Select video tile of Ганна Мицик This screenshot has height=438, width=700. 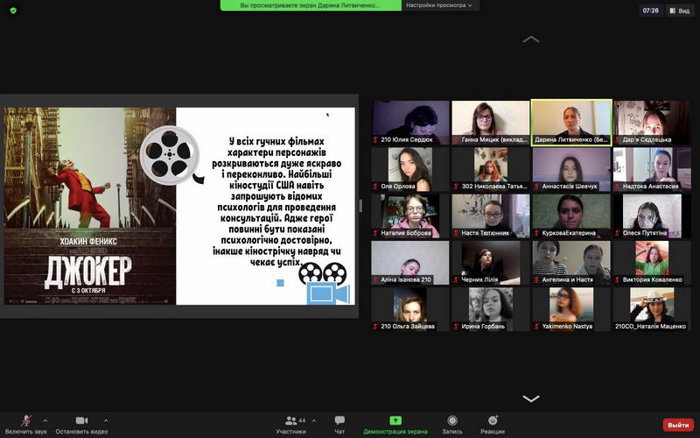point(491,123)
